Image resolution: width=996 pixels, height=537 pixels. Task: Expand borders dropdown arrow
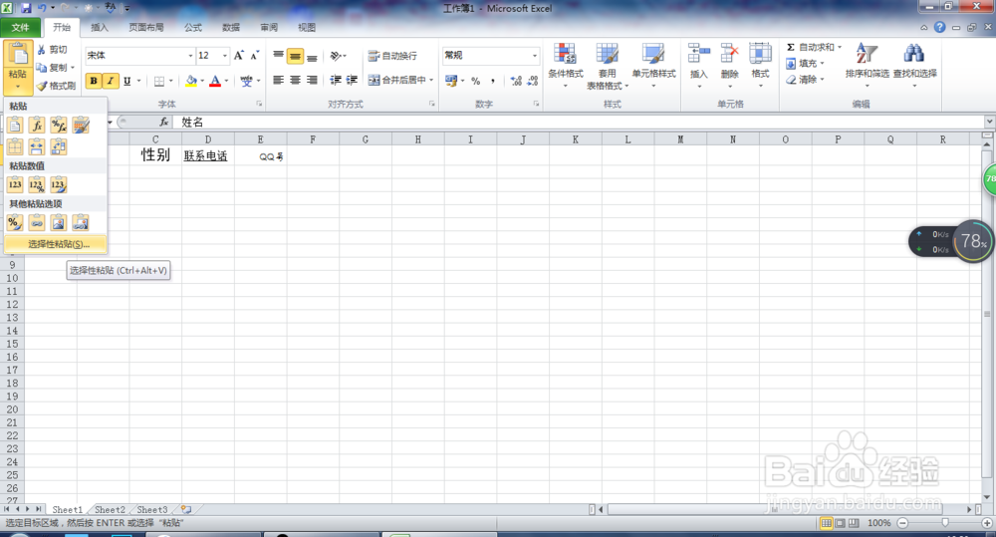pos(171,81)
